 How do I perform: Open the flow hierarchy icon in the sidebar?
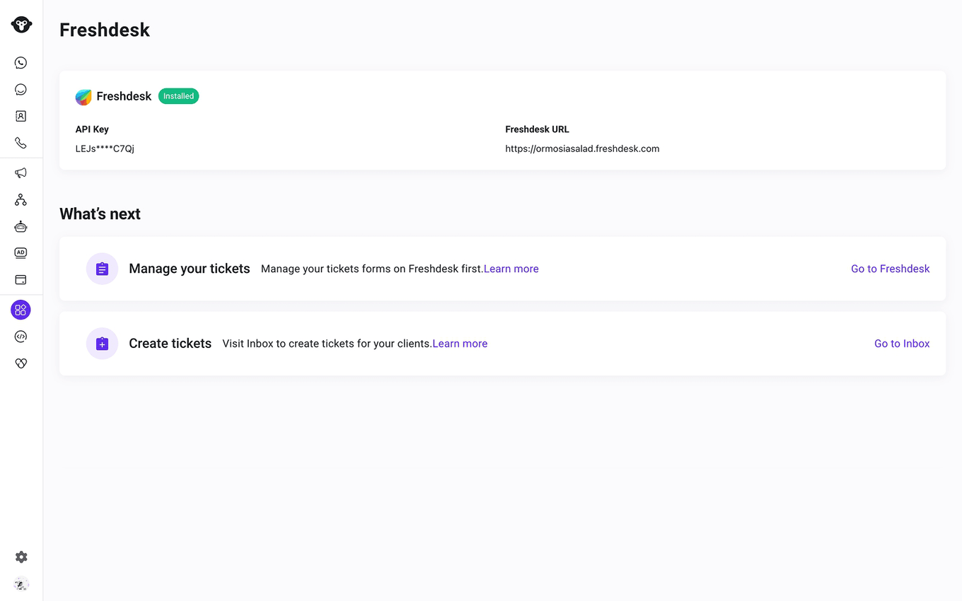point(21,200)
